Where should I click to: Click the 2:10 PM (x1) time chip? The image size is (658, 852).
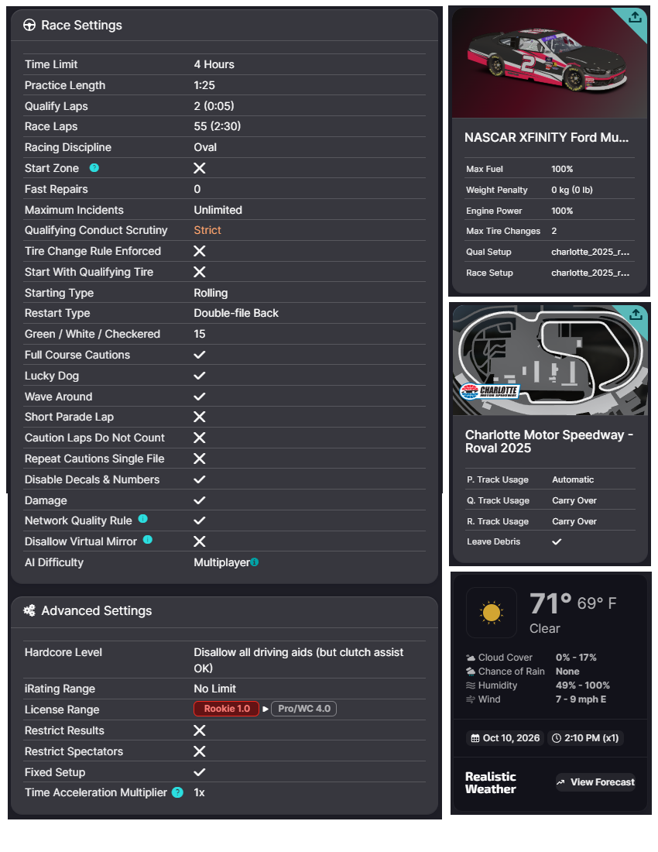[x=586, y=738]
